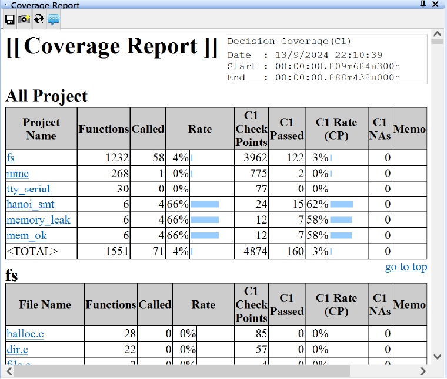Click the File Name column header

[45, 304]
